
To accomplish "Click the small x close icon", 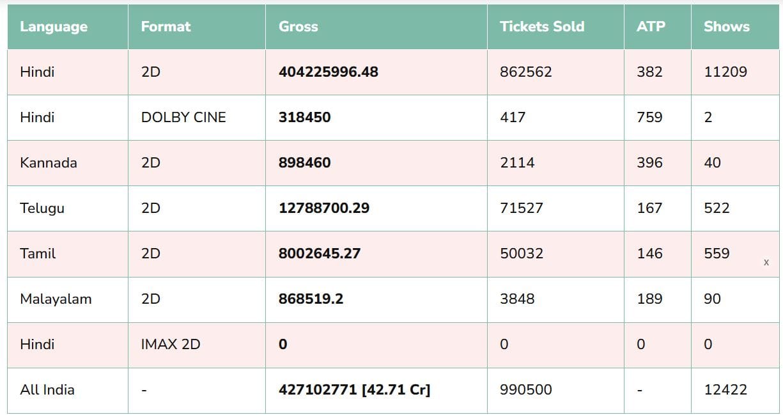I will tap(766, 263).
